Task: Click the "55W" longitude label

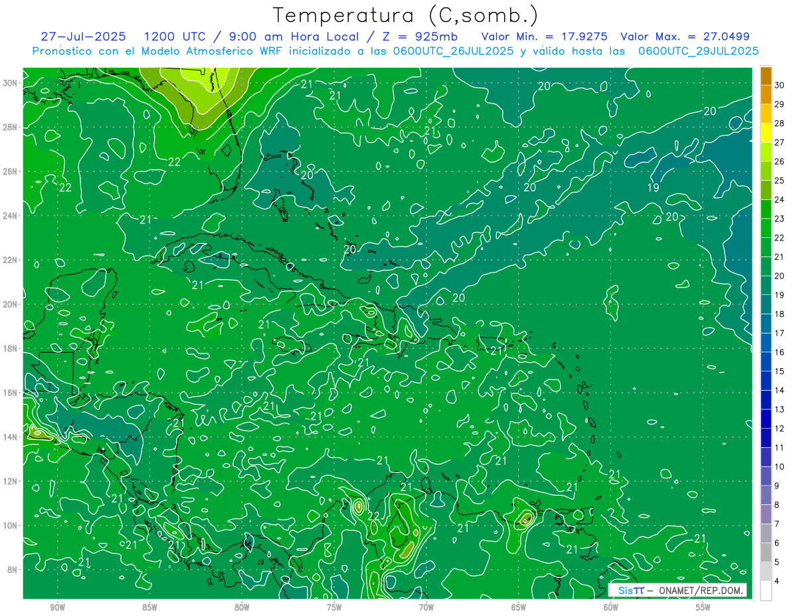Action: [703, 607]
